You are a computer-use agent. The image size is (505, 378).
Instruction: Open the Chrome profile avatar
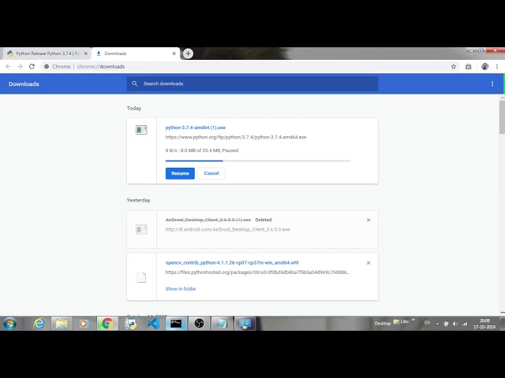click(484, 66)
